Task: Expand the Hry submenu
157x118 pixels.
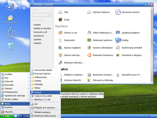Action: [15, 78]
